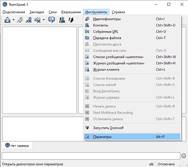Image resolution: width=188 pixels, height=167 pixels.
Task: Click the Отключено status text
Action: [x=166, y=164]
